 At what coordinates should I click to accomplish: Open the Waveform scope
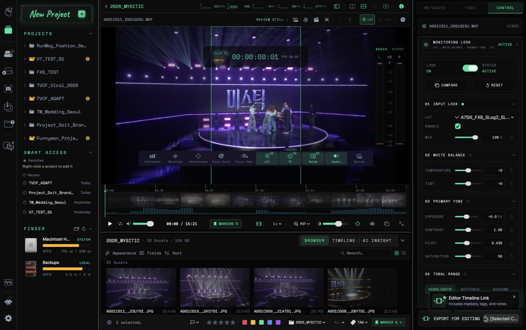175,158
